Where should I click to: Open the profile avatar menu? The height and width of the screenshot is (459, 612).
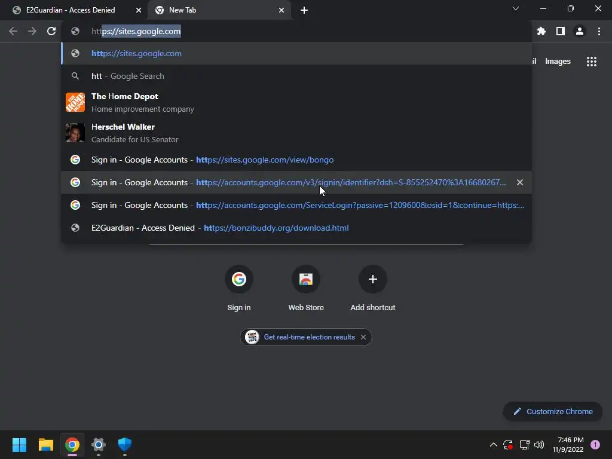pyautogui.click(x=580, y=31)
